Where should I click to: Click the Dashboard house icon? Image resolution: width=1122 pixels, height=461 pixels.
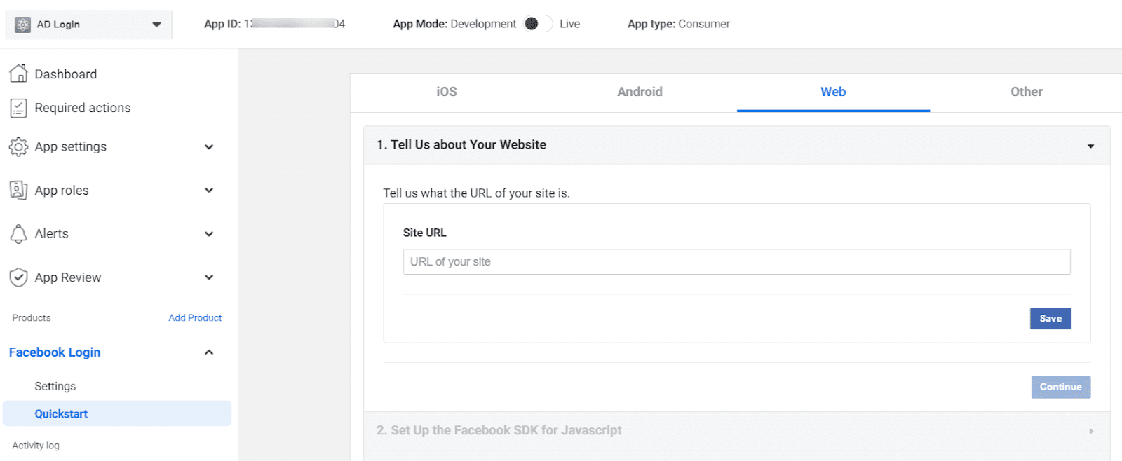click(x=18, y=74)
